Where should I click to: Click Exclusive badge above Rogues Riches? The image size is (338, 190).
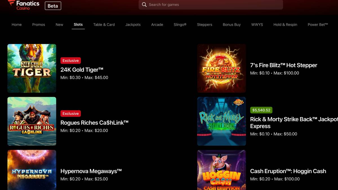(x=71, y=113)
